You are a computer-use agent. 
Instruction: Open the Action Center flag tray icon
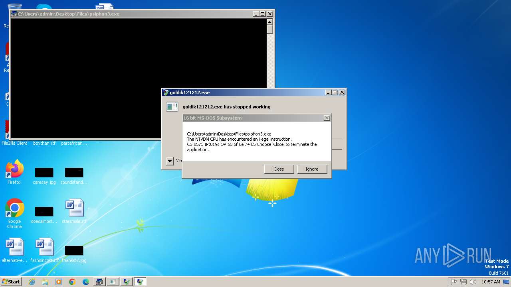pos(454,282)
